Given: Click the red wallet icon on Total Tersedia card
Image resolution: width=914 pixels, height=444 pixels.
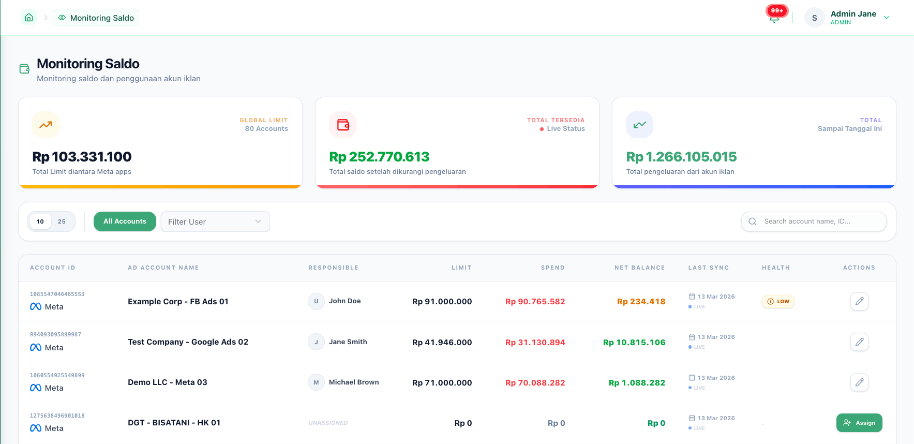Looking at the screenshot, I should pos(343,125).
